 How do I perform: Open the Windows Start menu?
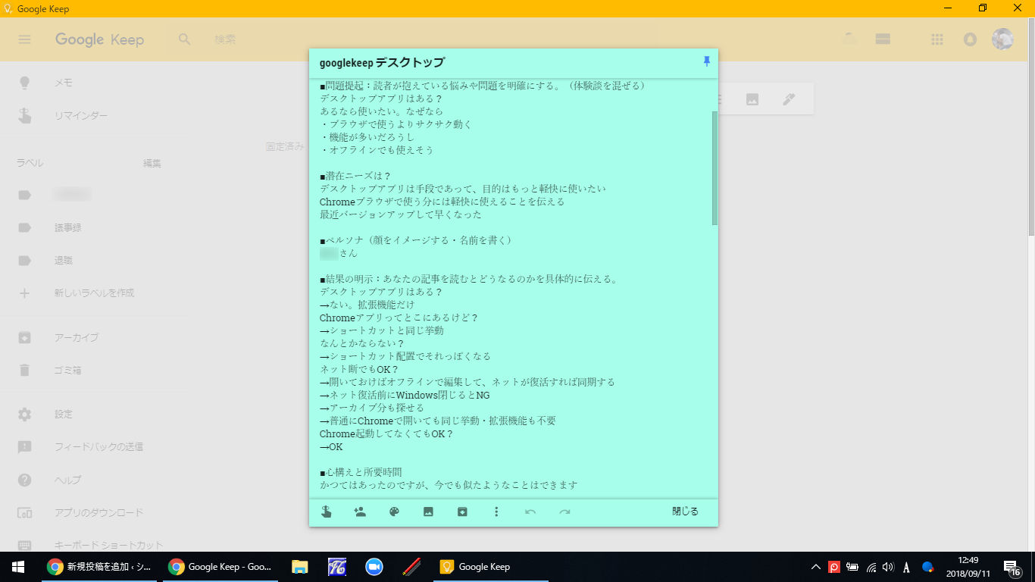[x=18, y=566]
